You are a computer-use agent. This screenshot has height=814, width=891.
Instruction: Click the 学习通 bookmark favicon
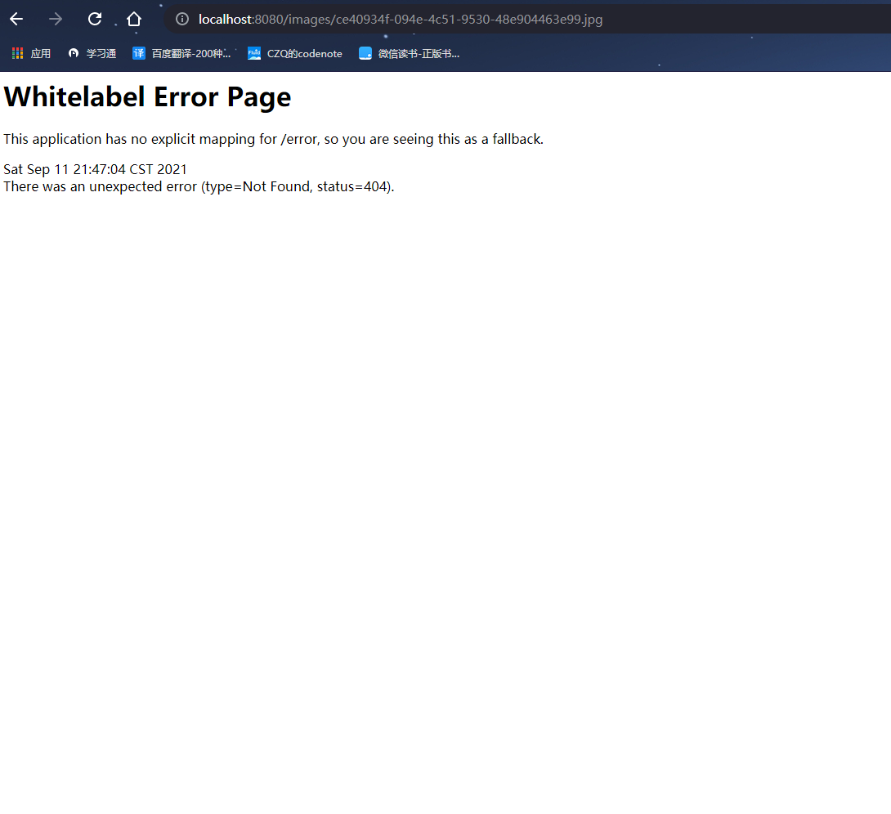point(74,53)
